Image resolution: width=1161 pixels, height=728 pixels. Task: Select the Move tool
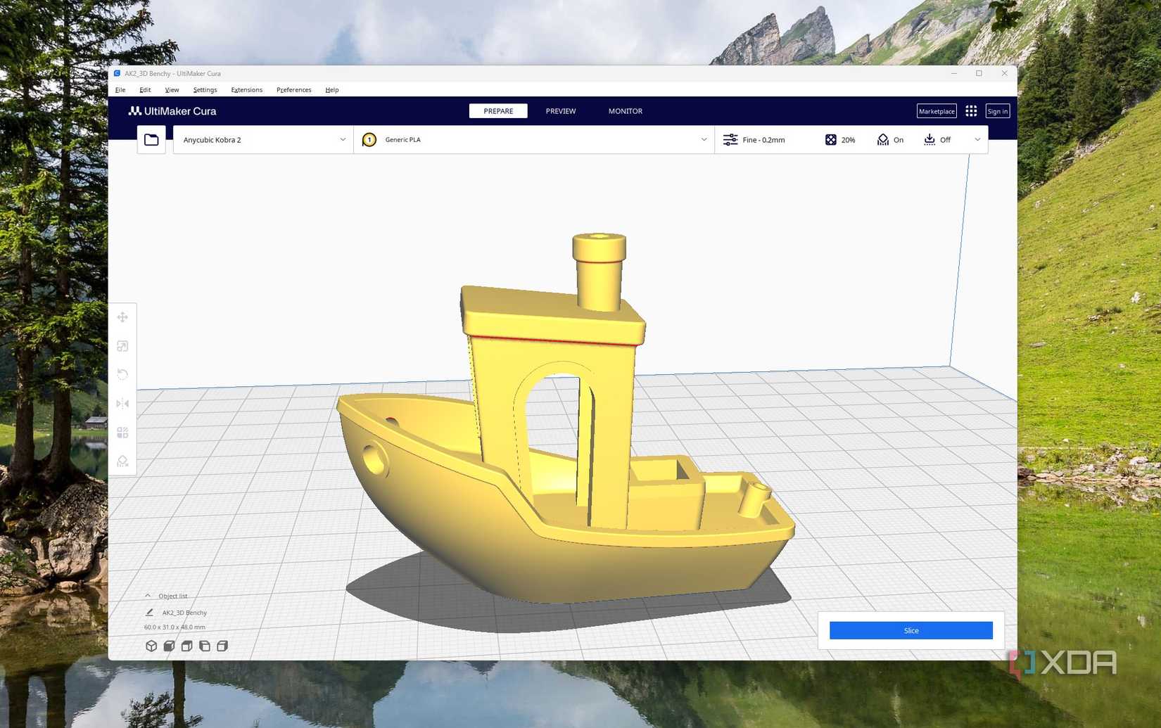pyautogui.click(x=122, y=317)
